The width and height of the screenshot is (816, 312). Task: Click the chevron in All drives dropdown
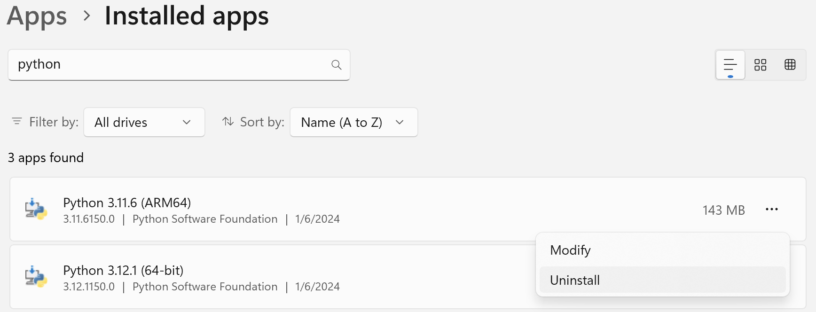point(187,123)
